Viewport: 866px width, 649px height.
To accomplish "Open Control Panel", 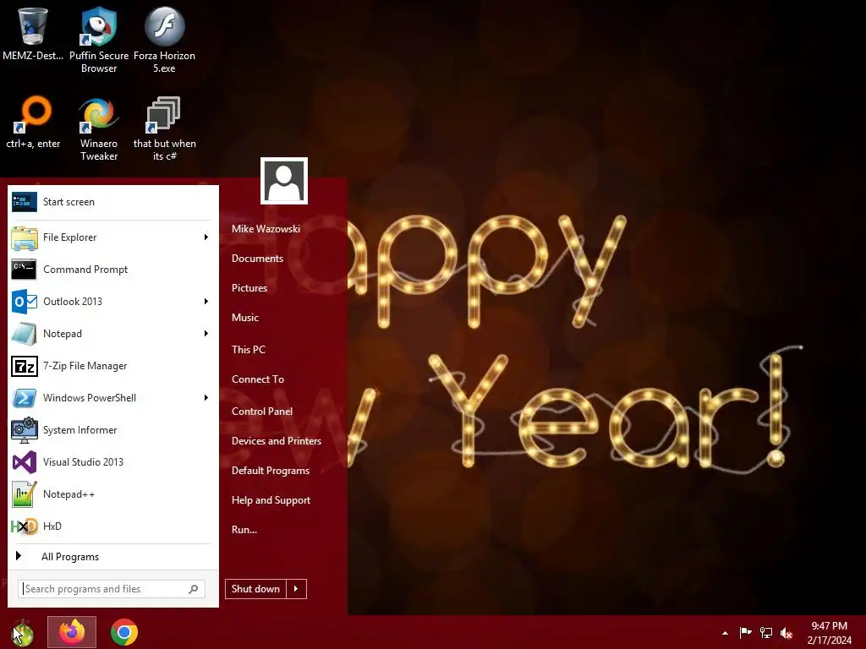I will [x=262, y=412].
